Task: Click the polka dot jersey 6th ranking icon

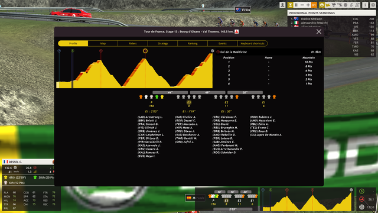Action: [5, 183]
